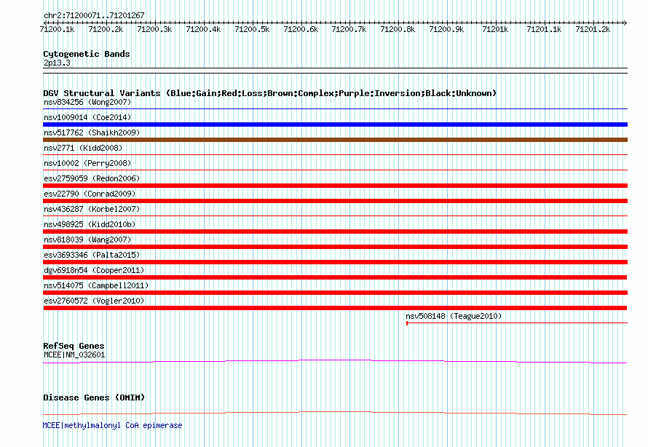Screen dimensions: 648x447
Task: Select the esv2760572 (Vogler2010) variant label
Action: click(x=94, y=301)
